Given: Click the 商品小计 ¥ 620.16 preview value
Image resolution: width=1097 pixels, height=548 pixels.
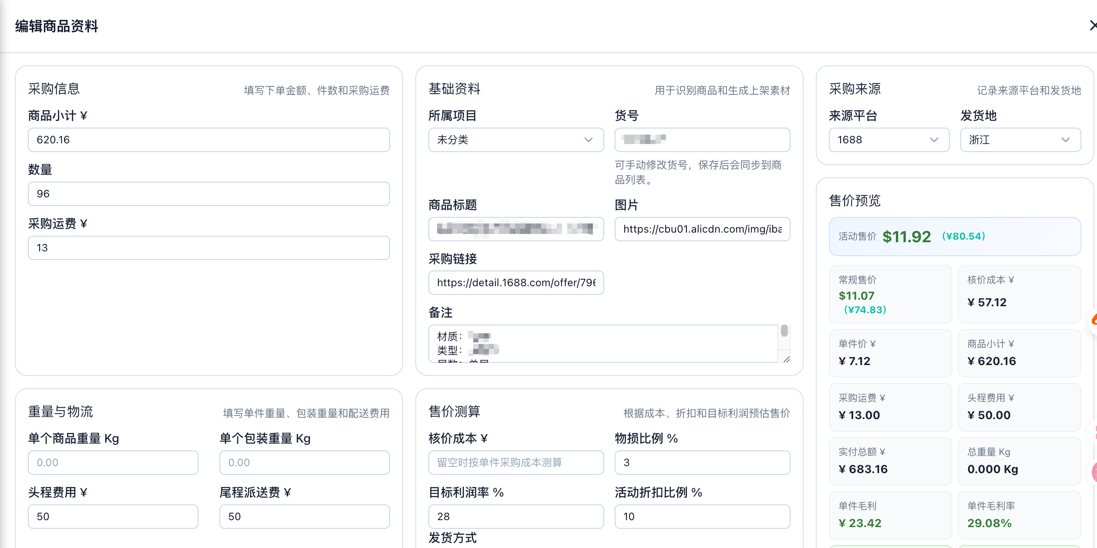Looking at the screenshot, I should 992,361.
